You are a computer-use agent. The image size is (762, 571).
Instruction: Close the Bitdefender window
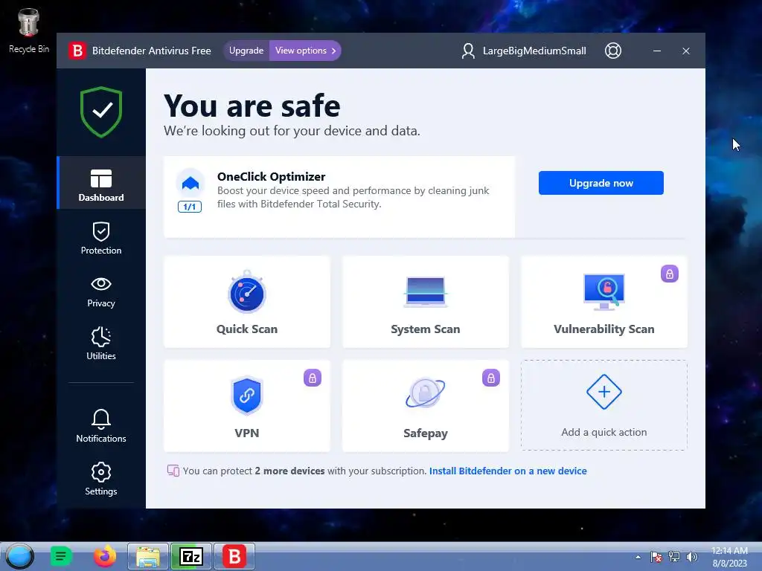[x=685, y=51]
